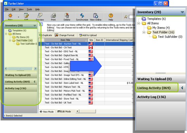Click the US flag in UK Test row

coord(91,103)
